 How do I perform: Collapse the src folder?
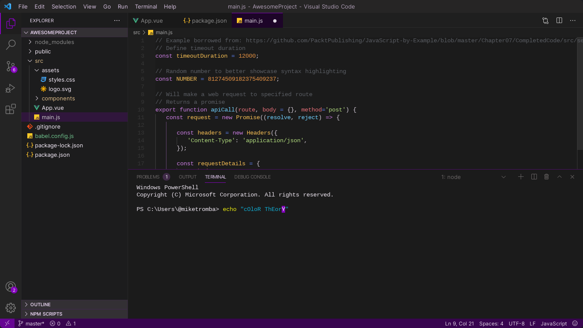click(x=39, y=61)
